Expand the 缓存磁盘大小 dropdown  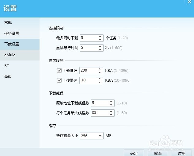pyautogui.click(x=100, y=136)
